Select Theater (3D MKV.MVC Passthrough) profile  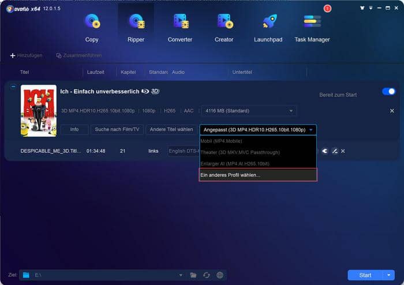tap(258, 152)
